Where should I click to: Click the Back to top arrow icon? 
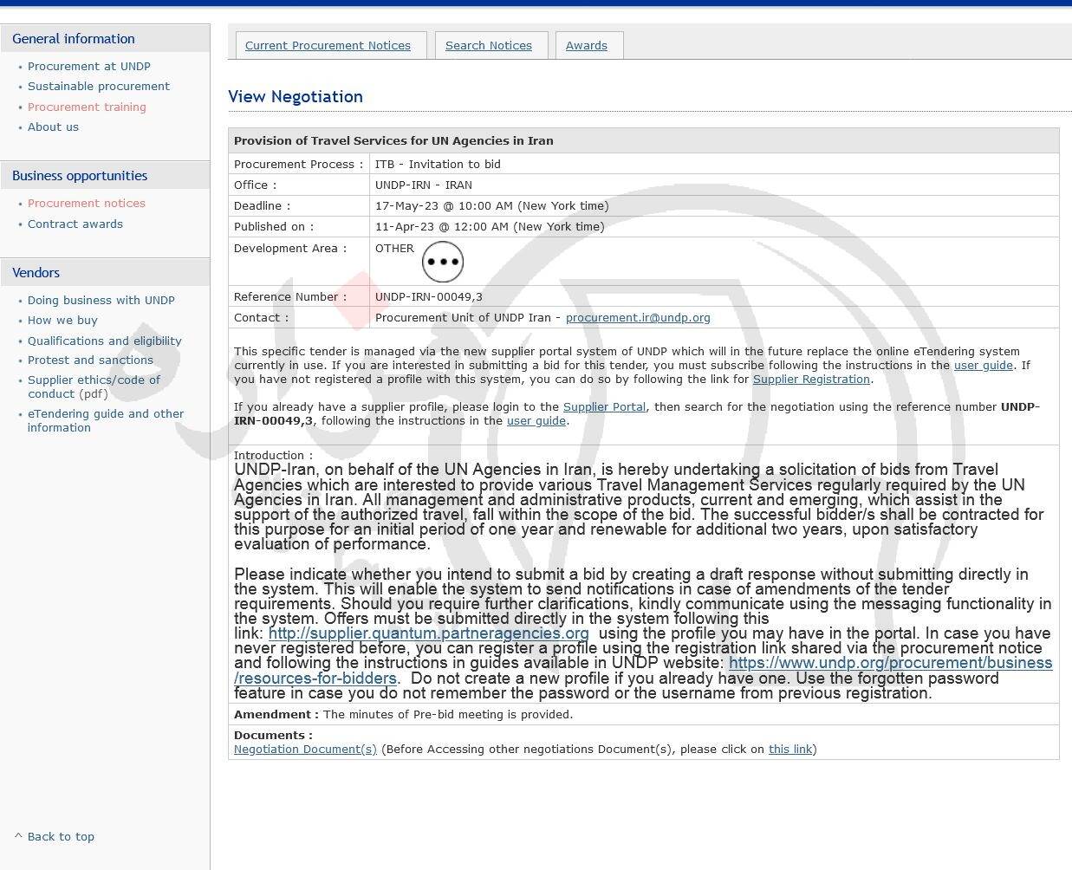[x=18, y=836]
